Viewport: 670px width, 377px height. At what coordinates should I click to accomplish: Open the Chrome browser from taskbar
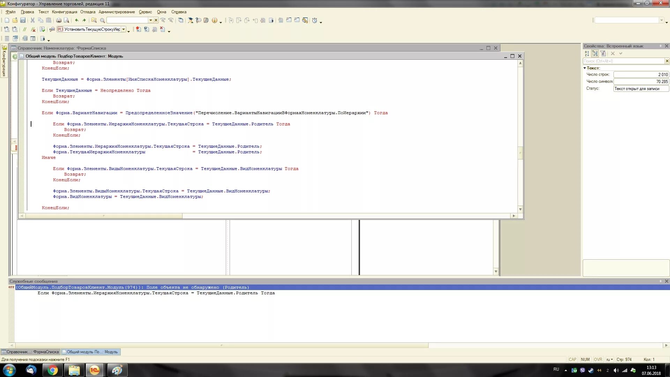53,370
